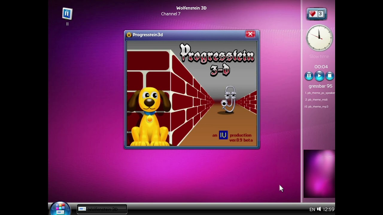Select the pb_theme_midi track
This screenshot has width=383, height=215.
(x=316, y=100)
